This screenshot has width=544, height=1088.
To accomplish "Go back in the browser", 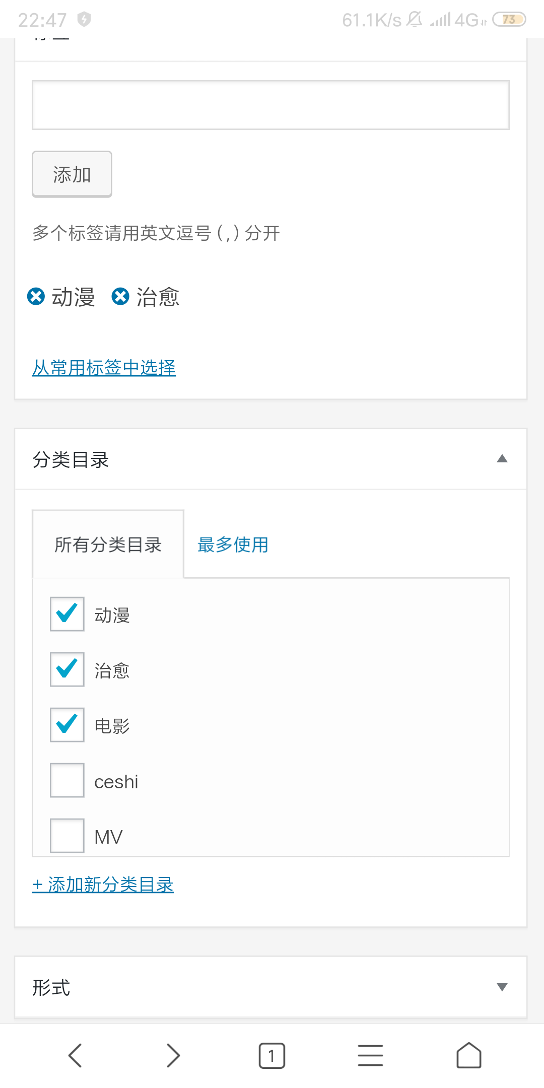I will (x=75, y=1055).
